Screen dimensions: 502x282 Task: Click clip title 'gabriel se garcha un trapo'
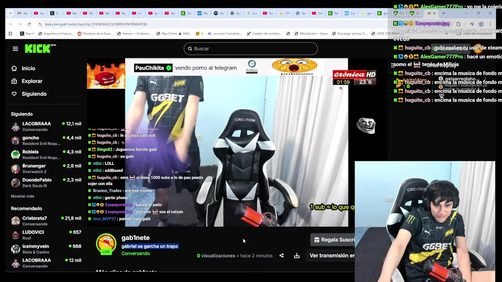point(149,246)
